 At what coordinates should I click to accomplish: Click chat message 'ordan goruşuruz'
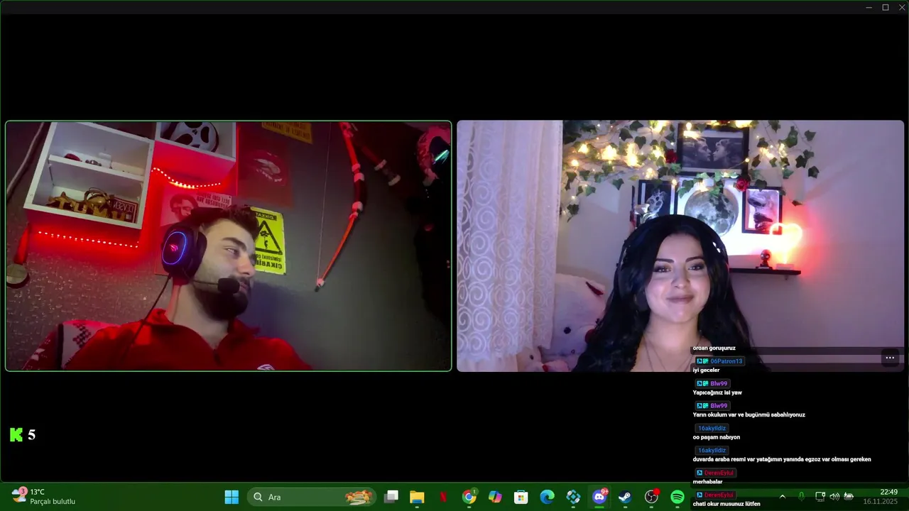pyautogui.click(x=714, y=348)
